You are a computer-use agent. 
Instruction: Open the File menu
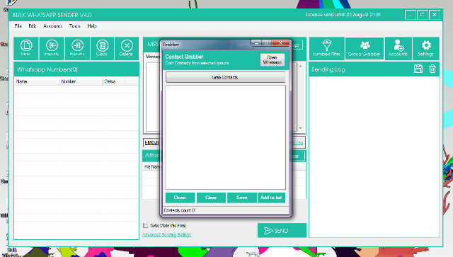[18, 26]
